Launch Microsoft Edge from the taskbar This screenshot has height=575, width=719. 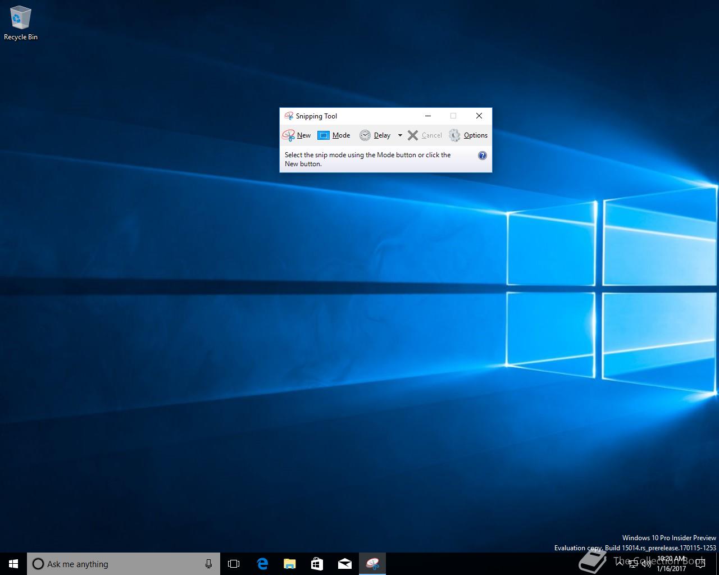pos(262,564)
